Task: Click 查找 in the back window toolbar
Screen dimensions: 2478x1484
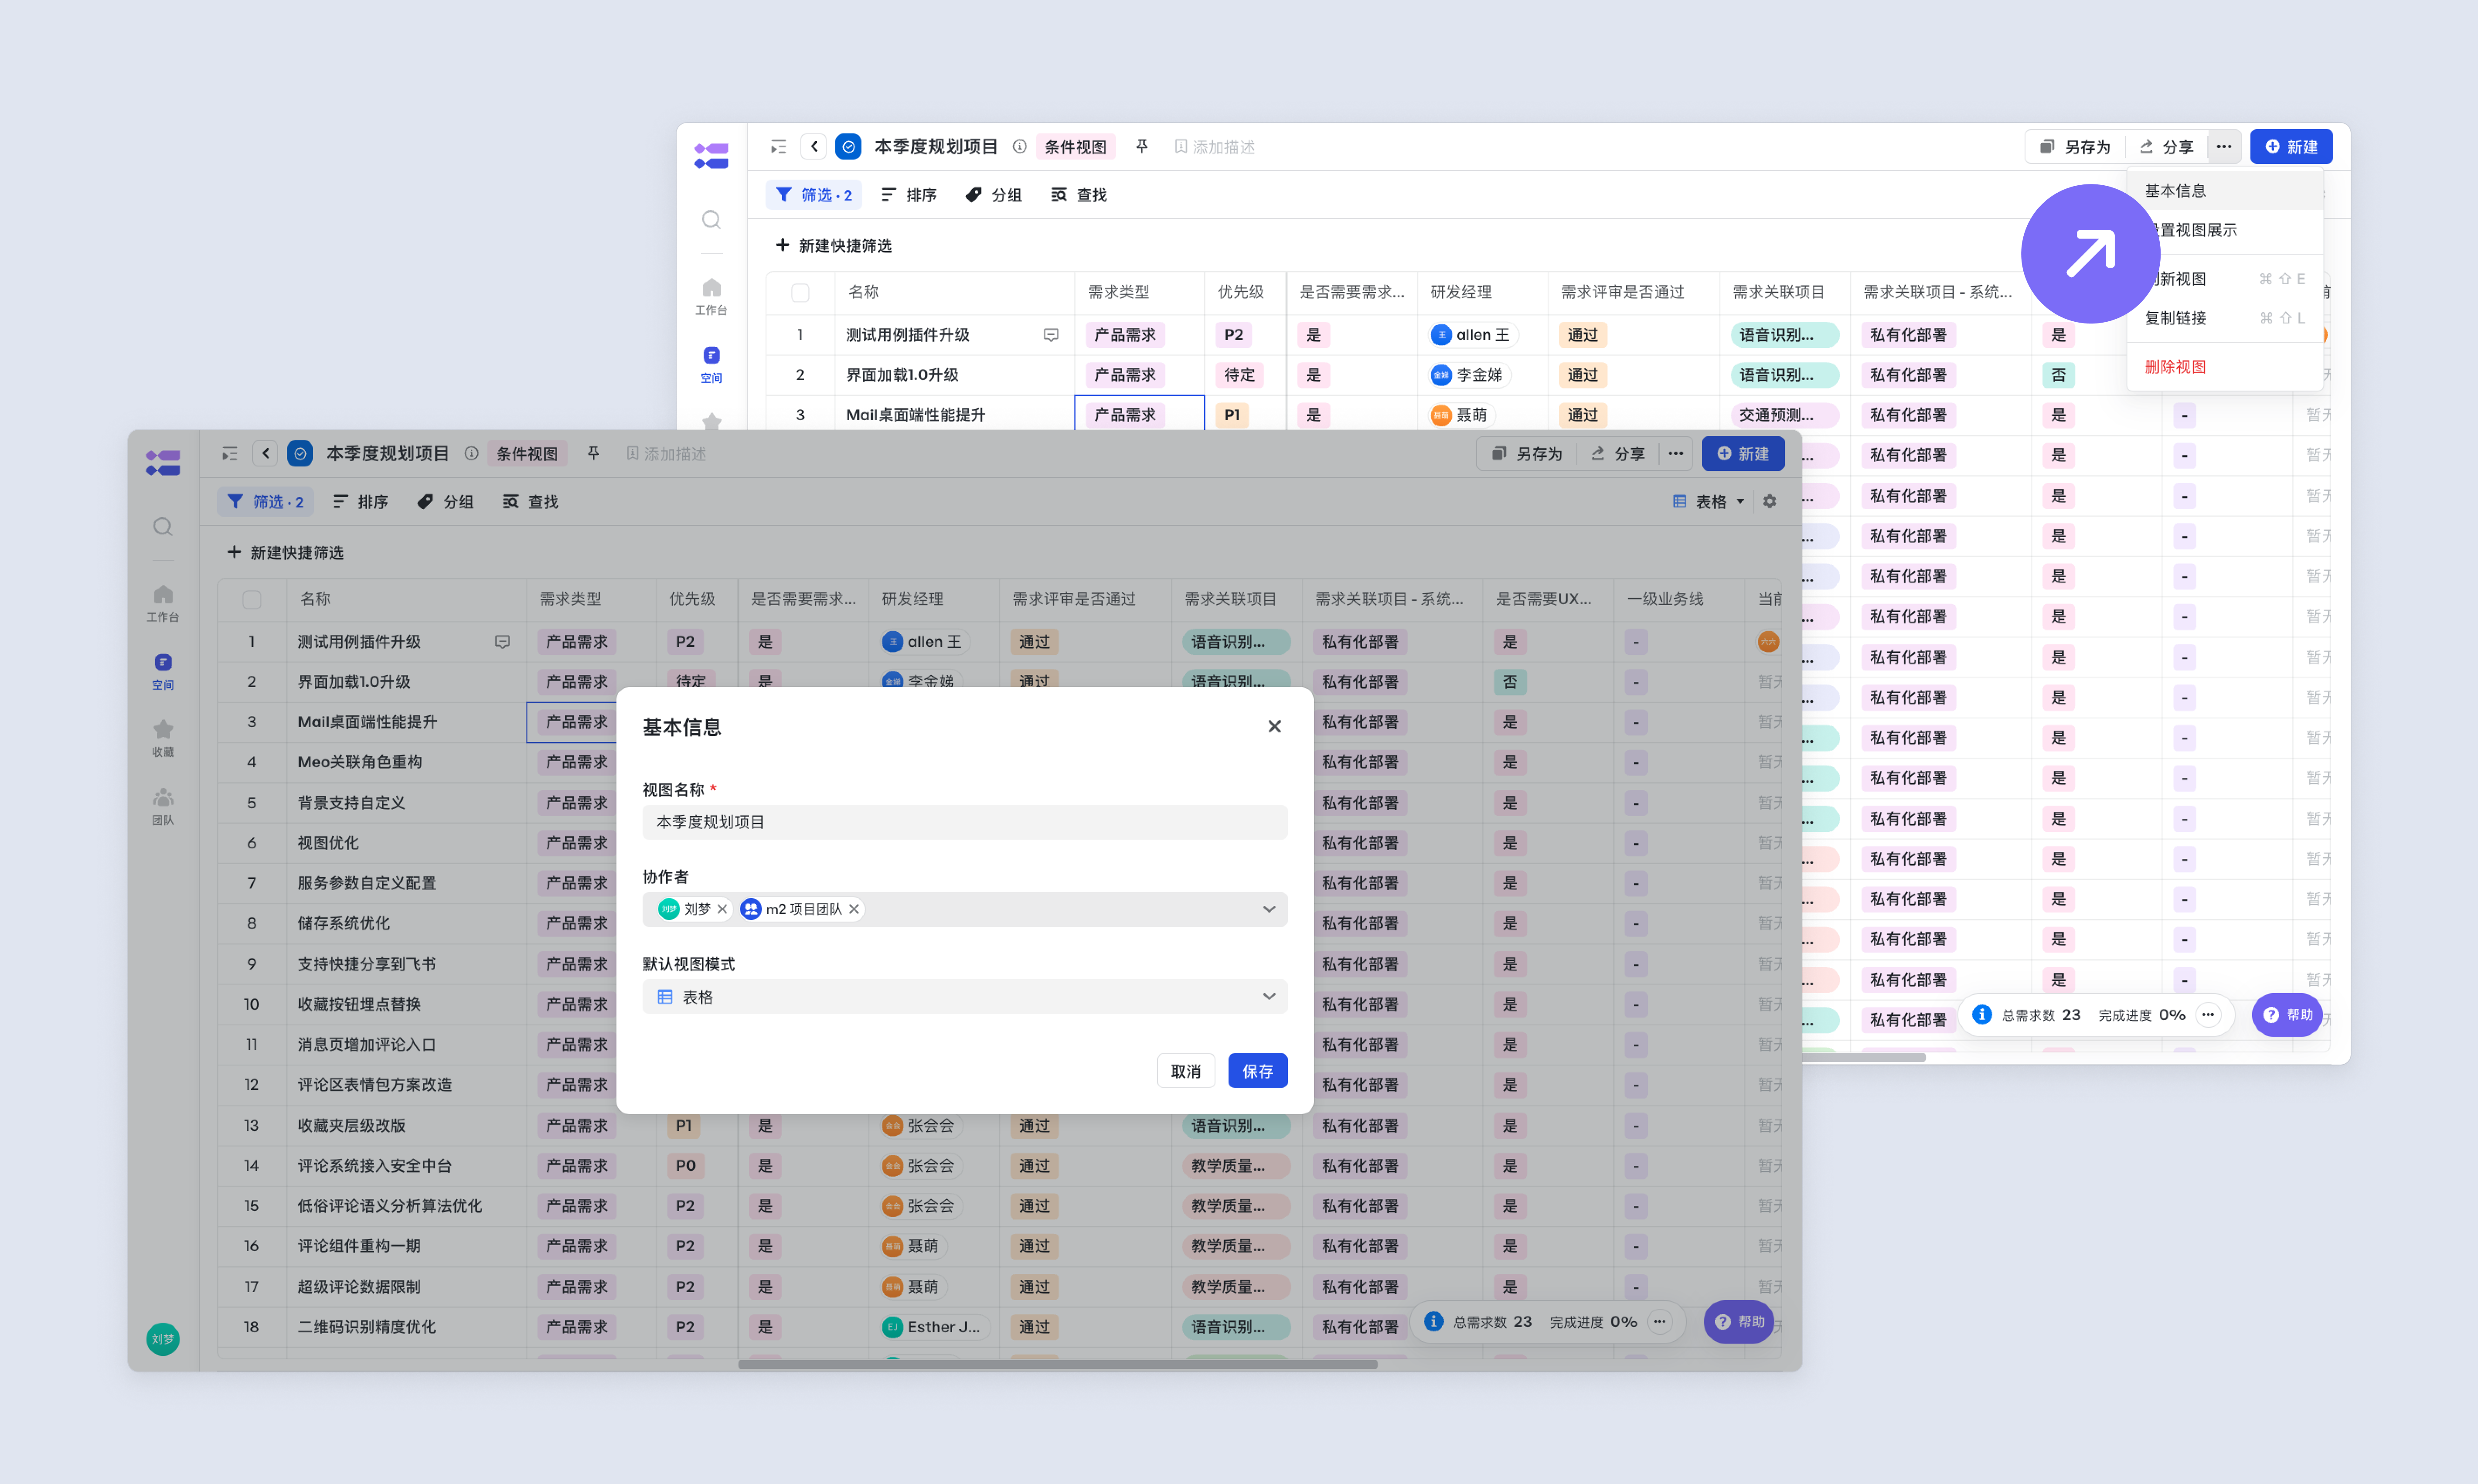Action: tap(1079, 195)
